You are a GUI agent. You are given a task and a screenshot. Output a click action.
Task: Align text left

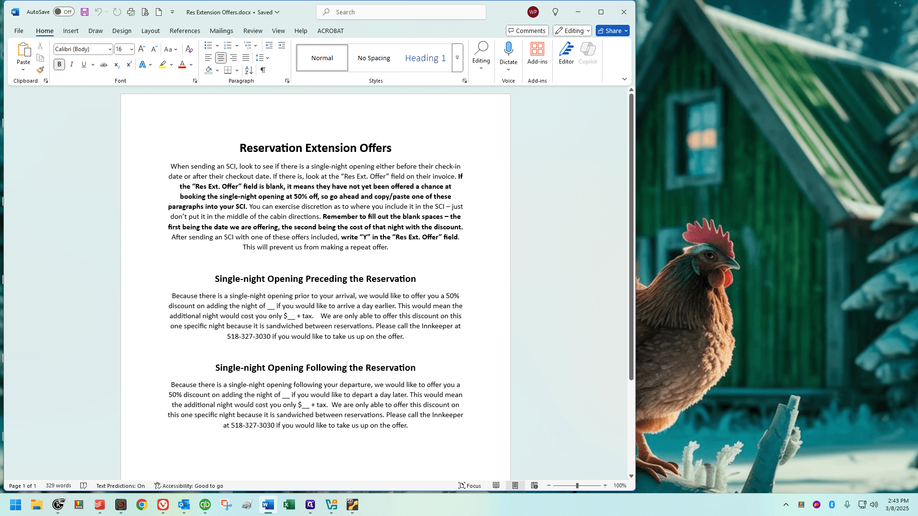tap(208, 58)
